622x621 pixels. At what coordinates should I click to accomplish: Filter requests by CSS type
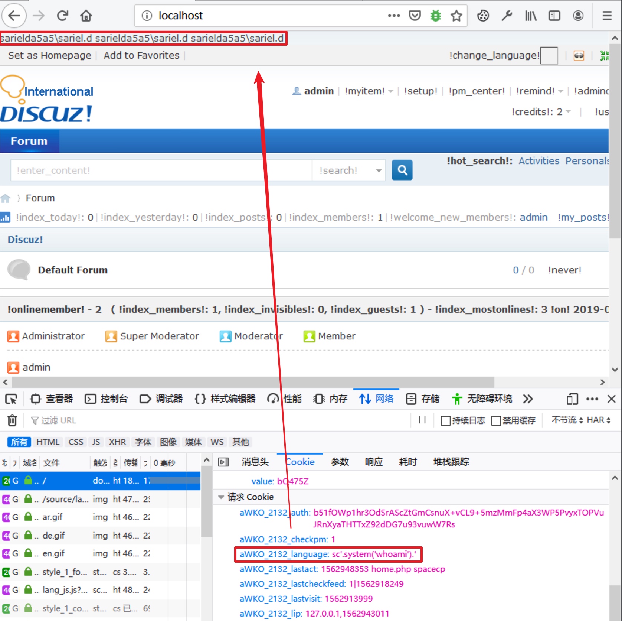76,442
